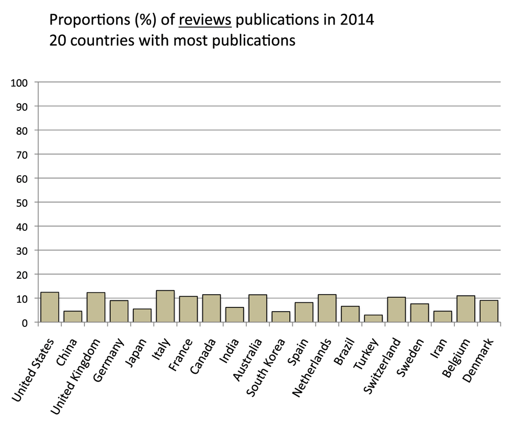Screen dimensions: 511x428
Task: Click the United States bar
Action: (x=50, y=307)
